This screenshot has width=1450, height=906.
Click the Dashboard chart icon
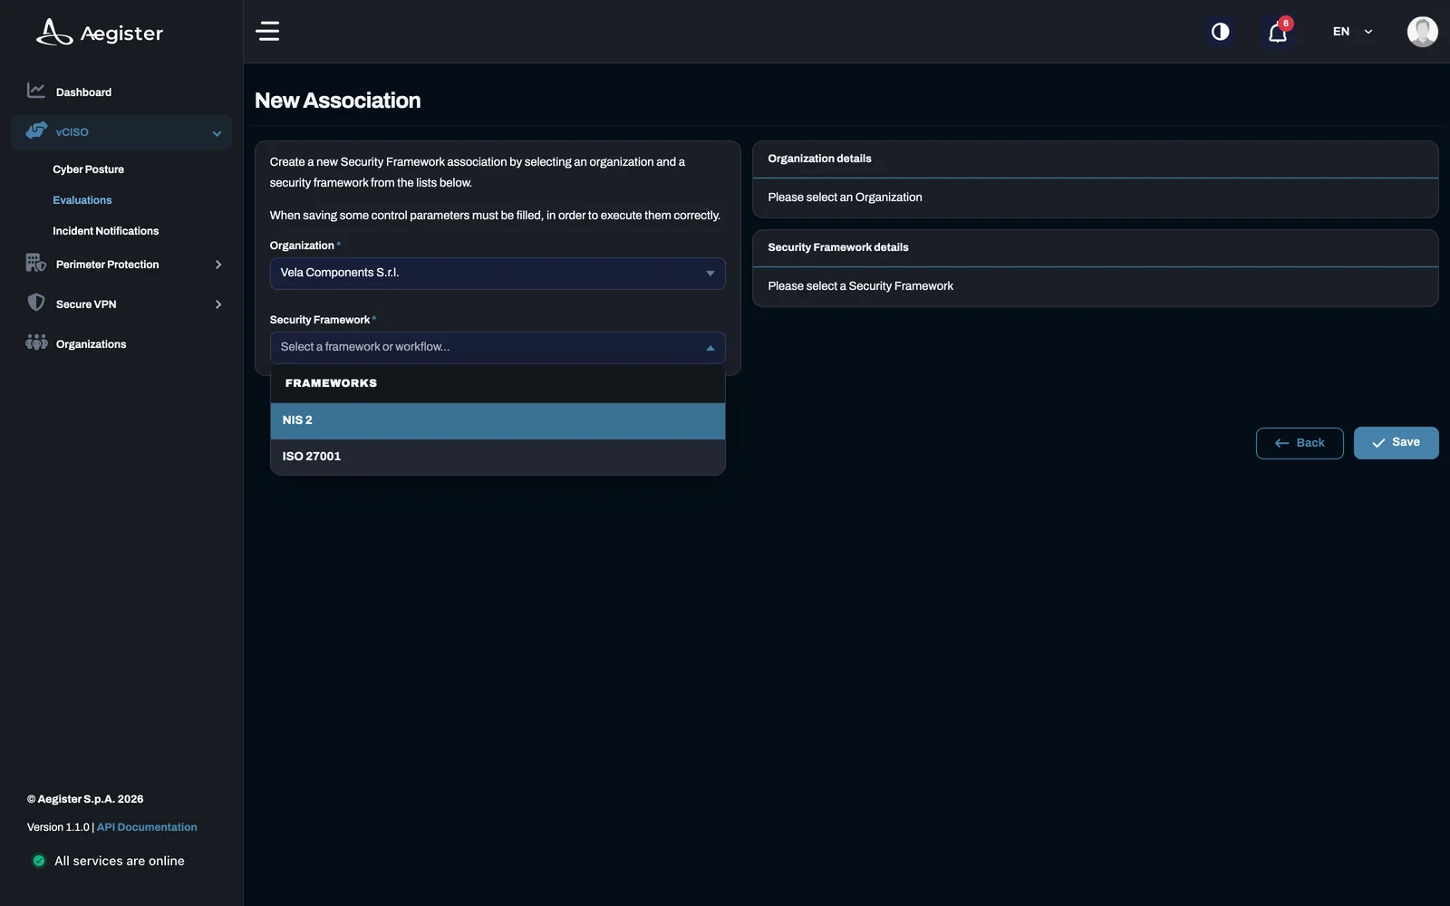tap(36, 91)
